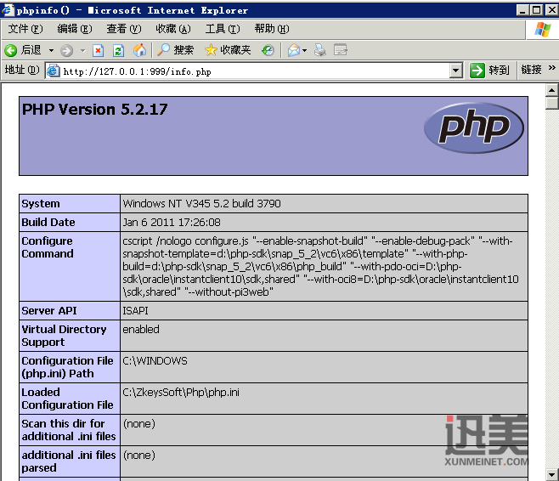Viewport: 559px width, 481px height.
Task: Click the Stop loading icon
Action: pos(98,51)
